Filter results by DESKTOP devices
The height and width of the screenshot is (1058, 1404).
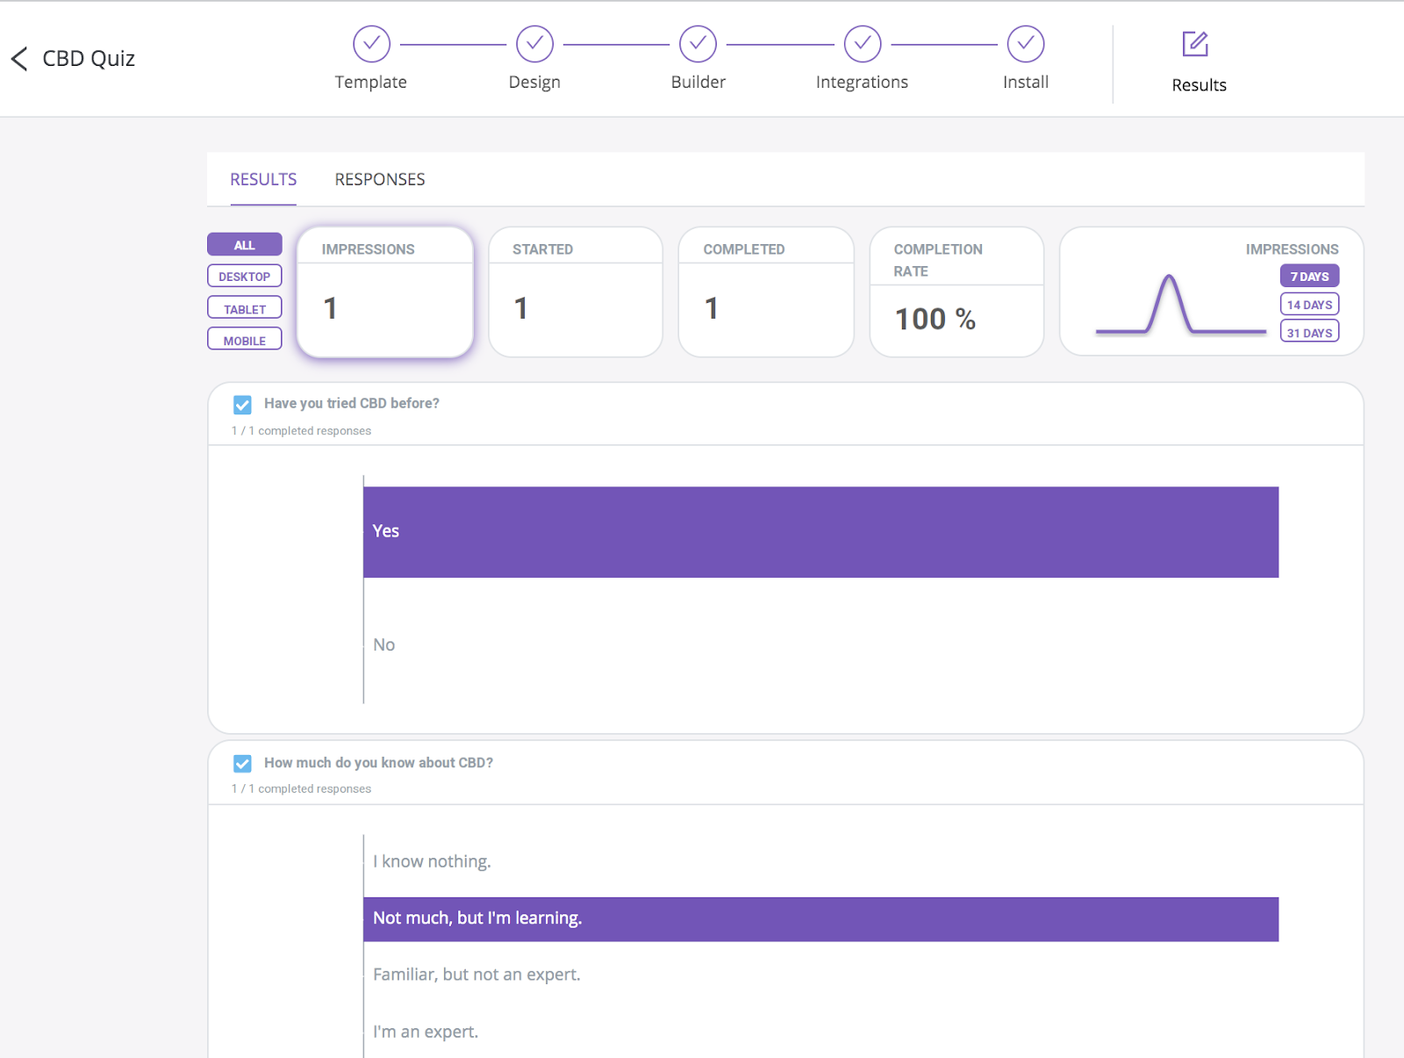point(245,276)
